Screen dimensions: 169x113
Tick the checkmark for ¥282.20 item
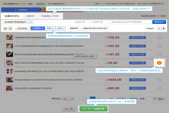(159, 88)
